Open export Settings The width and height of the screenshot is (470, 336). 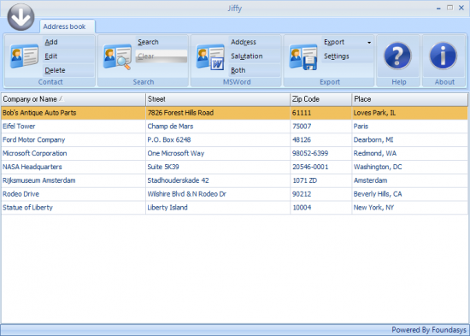click(348, 56)
